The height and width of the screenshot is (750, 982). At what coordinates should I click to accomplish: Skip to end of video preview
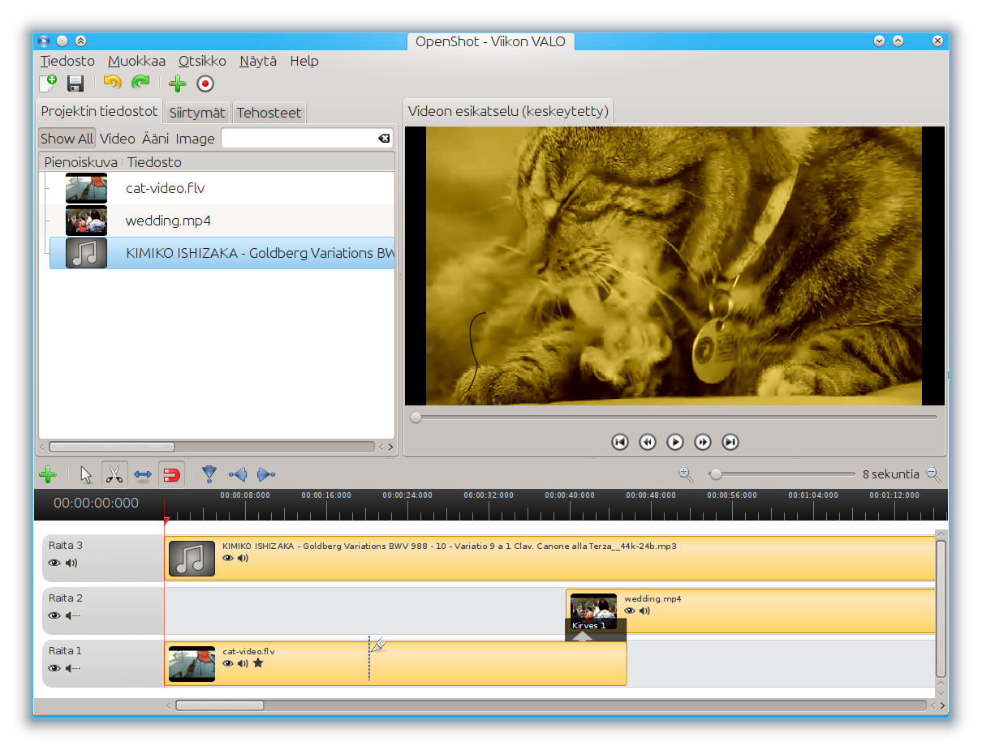[x=730, y=442]
